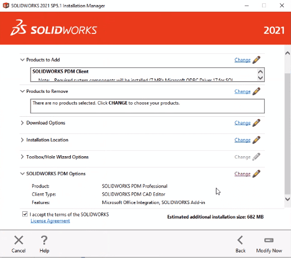Collapse the SOLIDWORKS PDM Options section
291x258 pixels.
click(x=22, y=174)
